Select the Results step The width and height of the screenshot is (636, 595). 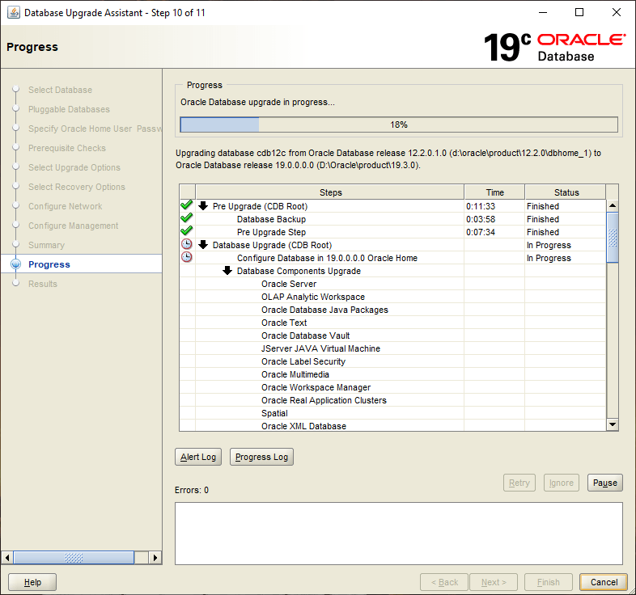(43, 284)
